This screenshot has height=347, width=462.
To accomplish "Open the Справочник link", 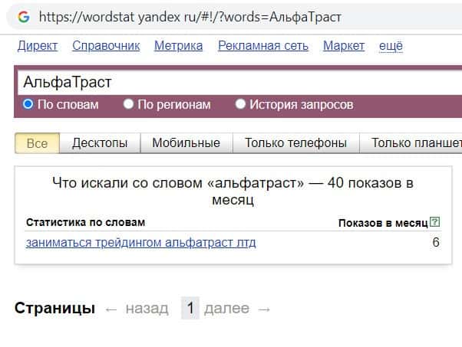I will coord(106,46).
